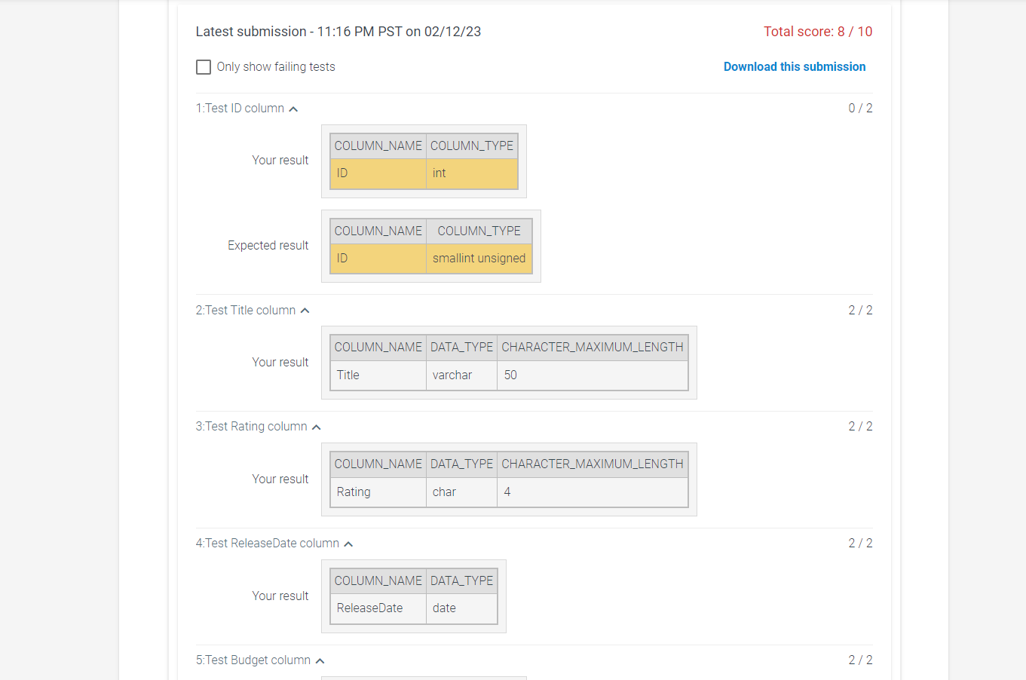
Task: Collapse the "2:Test Title column" section
Action: pos(305,309)
